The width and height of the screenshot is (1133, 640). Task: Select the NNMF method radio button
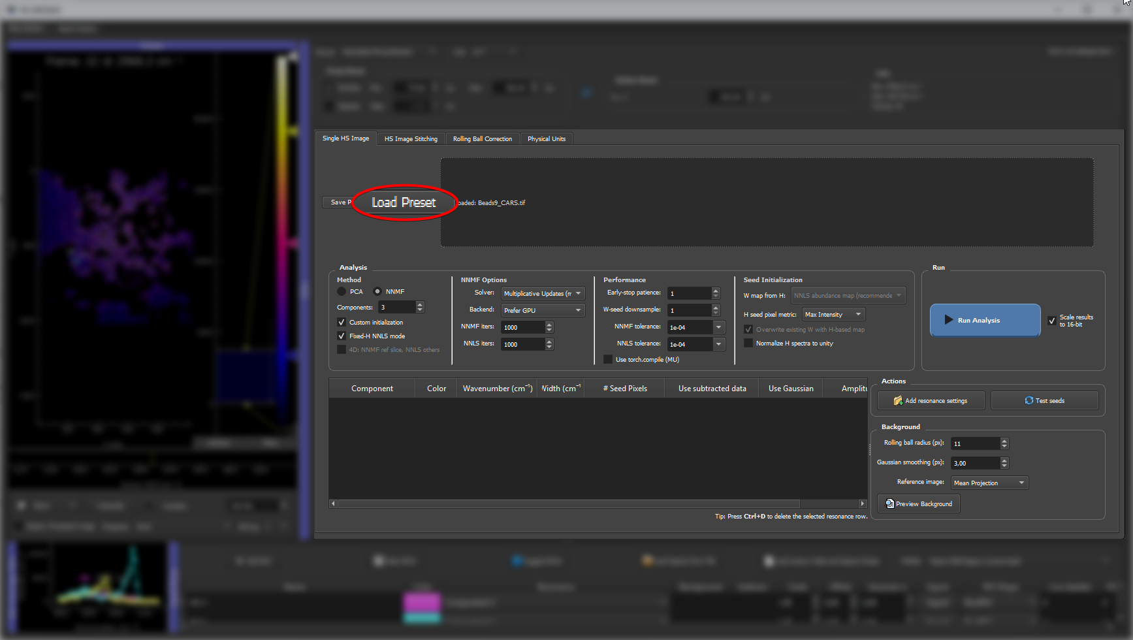tap(377, 291)
